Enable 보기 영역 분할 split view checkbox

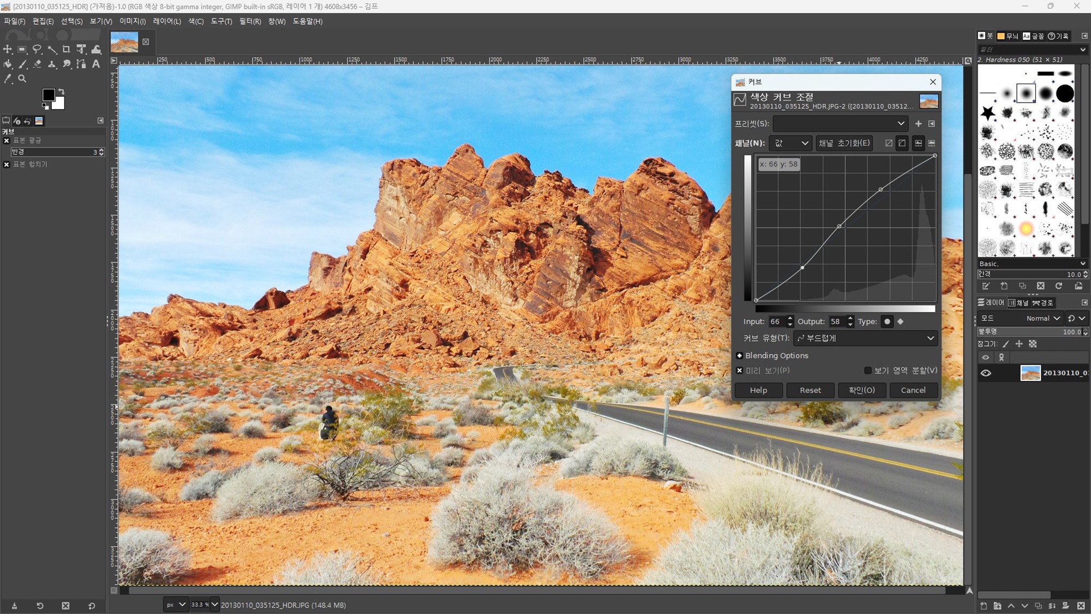point(867,371)
